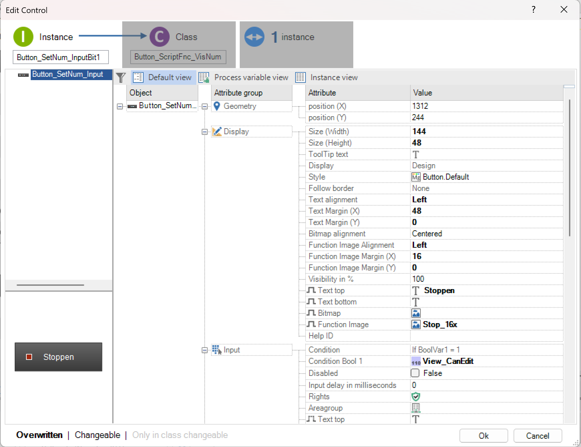Viewport: 581px width, 447px height.
Task: Click the Style Button.Default icon
Action: (416, 177)
